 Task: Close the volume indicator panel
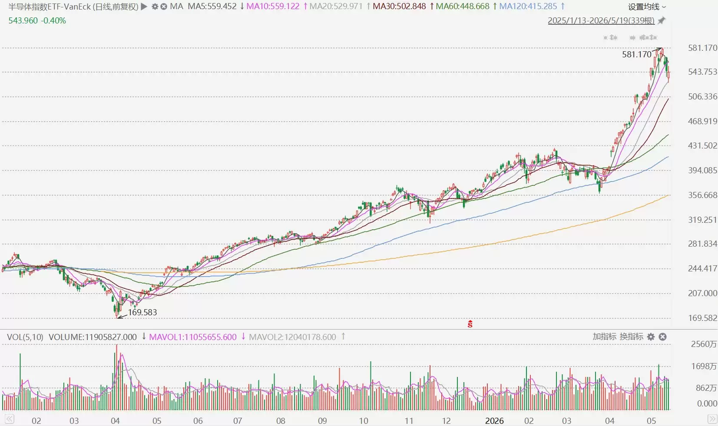click(x=662, y=337)
